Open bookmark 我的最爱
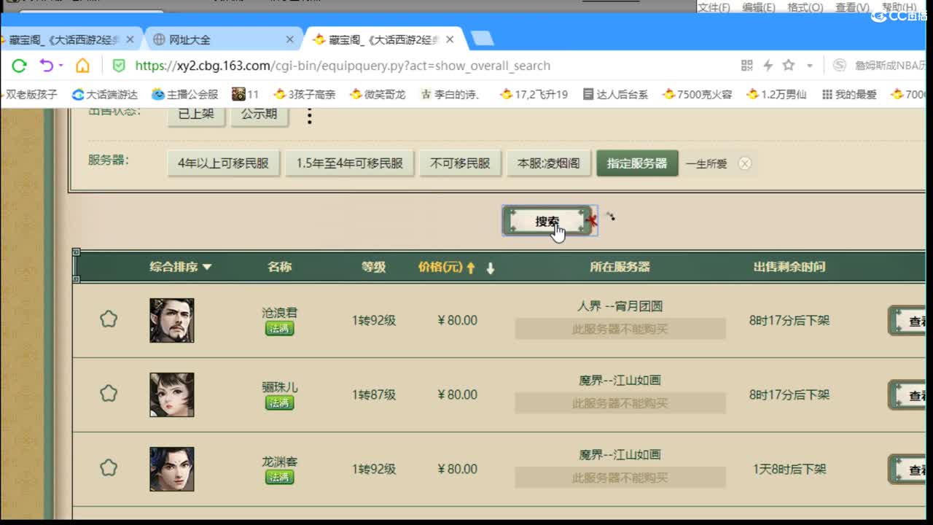 [848, 94]
